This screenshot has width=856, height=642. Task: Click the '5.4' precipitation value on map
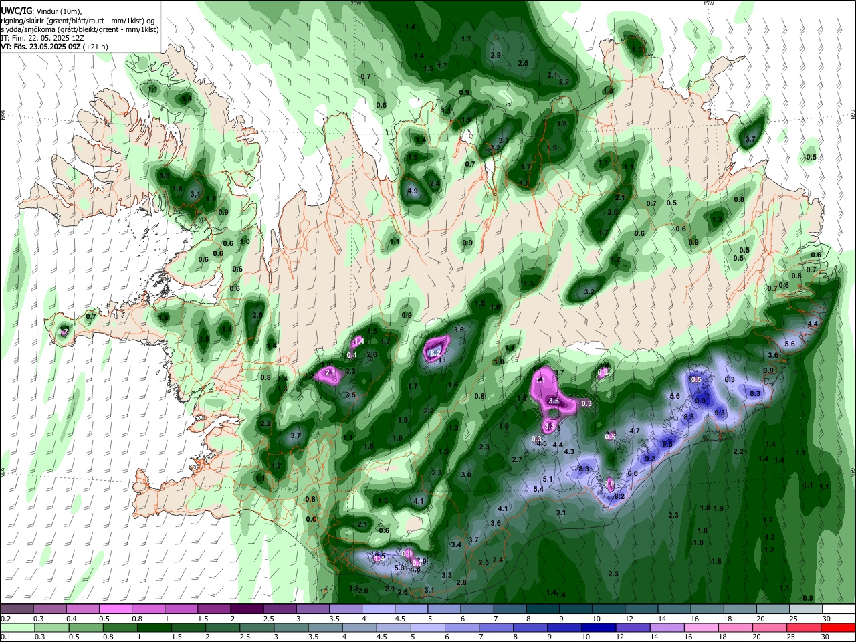(538, 489)
